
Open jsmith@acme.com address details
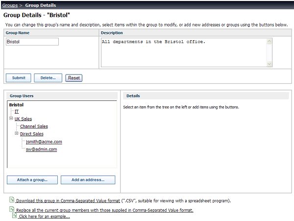pyautogui.click(x=44, y=142)
